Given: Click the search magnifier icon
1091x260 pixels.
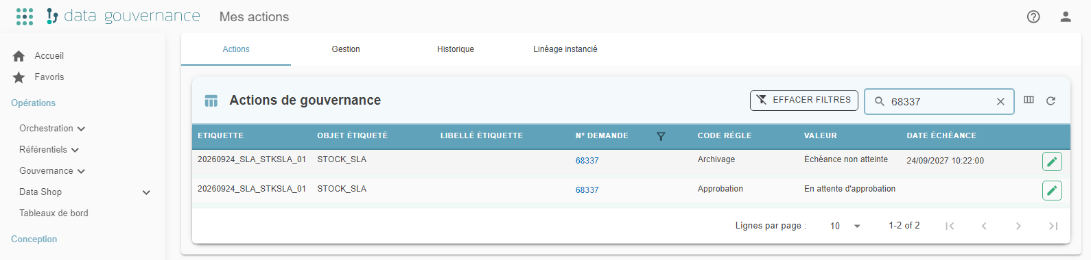Looking at the screenshot, I should coord(879,101).
